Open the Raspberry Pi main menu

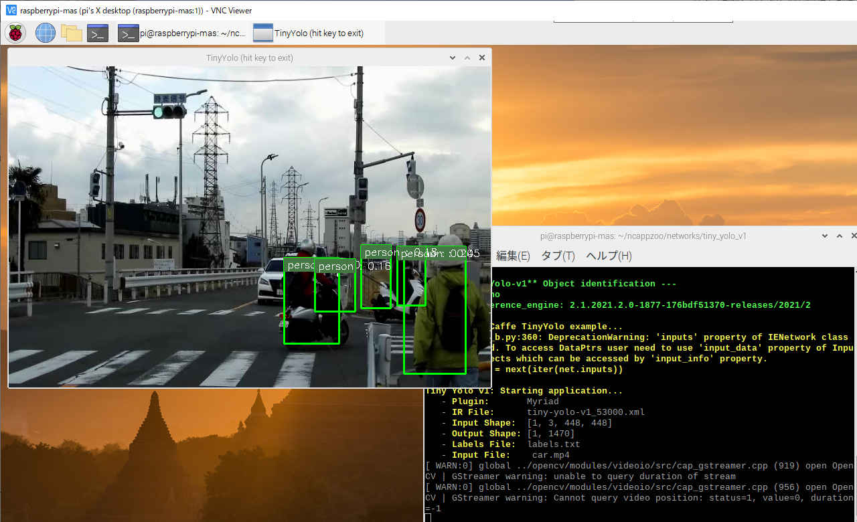click(x=15, y=33)
